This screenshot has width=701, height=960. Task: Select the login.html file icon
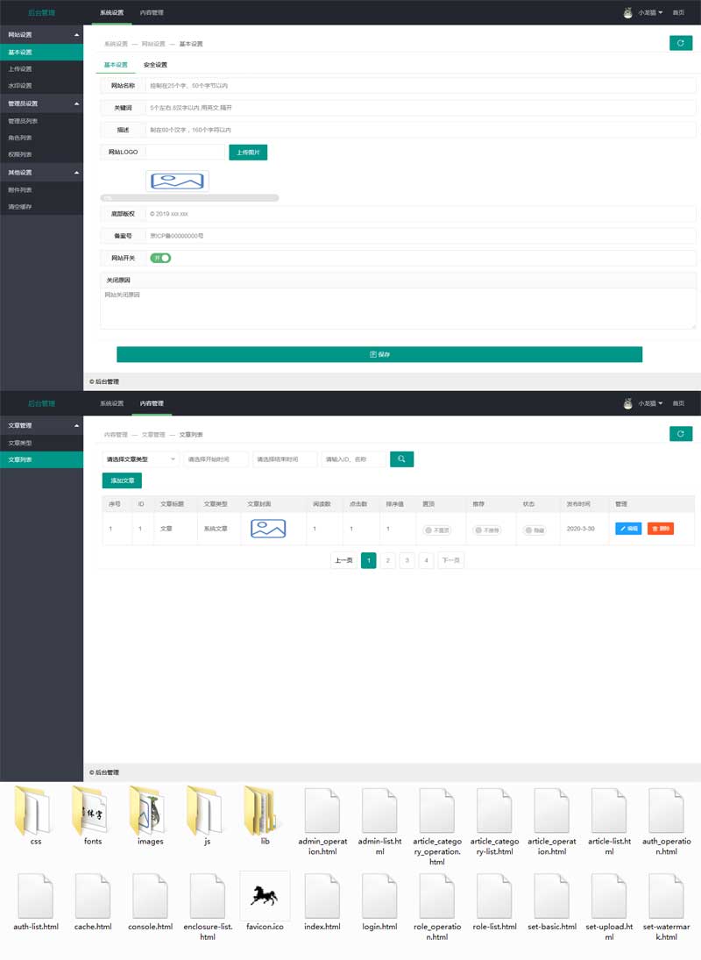click(380, 896)
